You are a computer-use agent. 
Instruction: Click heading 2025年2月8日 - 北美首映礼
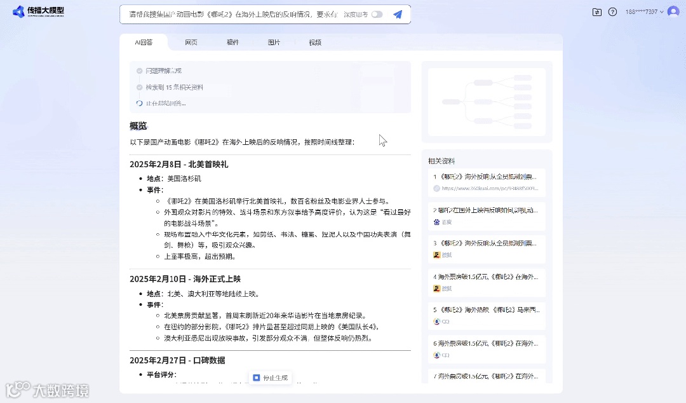[x=179, y=164]
